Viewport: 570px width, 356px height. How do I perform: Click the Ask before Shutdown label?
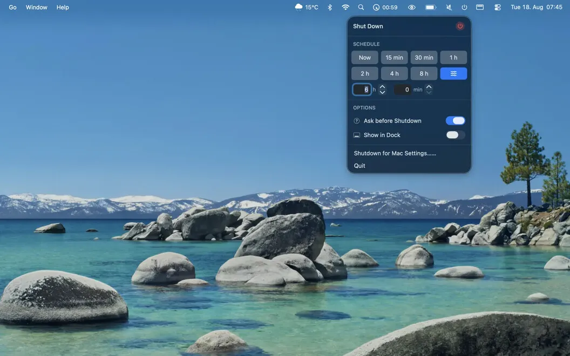[x=392, y=121]
